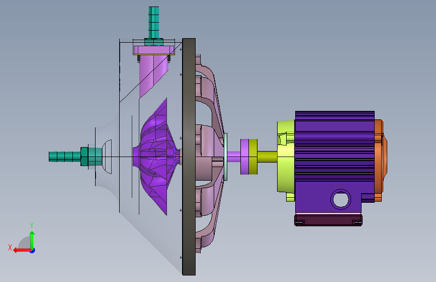Click the red X axis arrow of the triad

[x=22, y=250]
